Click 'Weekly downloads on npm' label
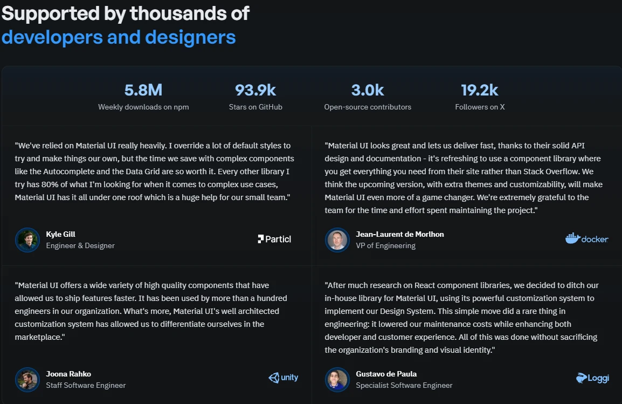 (143, 107)
